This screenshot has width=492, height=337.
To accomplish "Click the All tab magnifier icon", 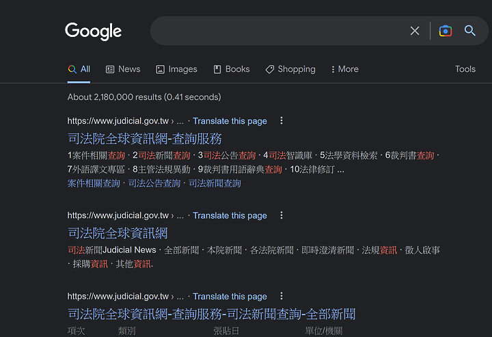I will 72,69.
